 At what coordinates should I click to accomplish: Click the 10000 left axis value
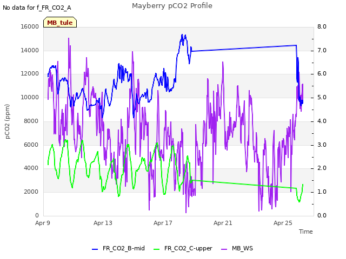point(30,97)
